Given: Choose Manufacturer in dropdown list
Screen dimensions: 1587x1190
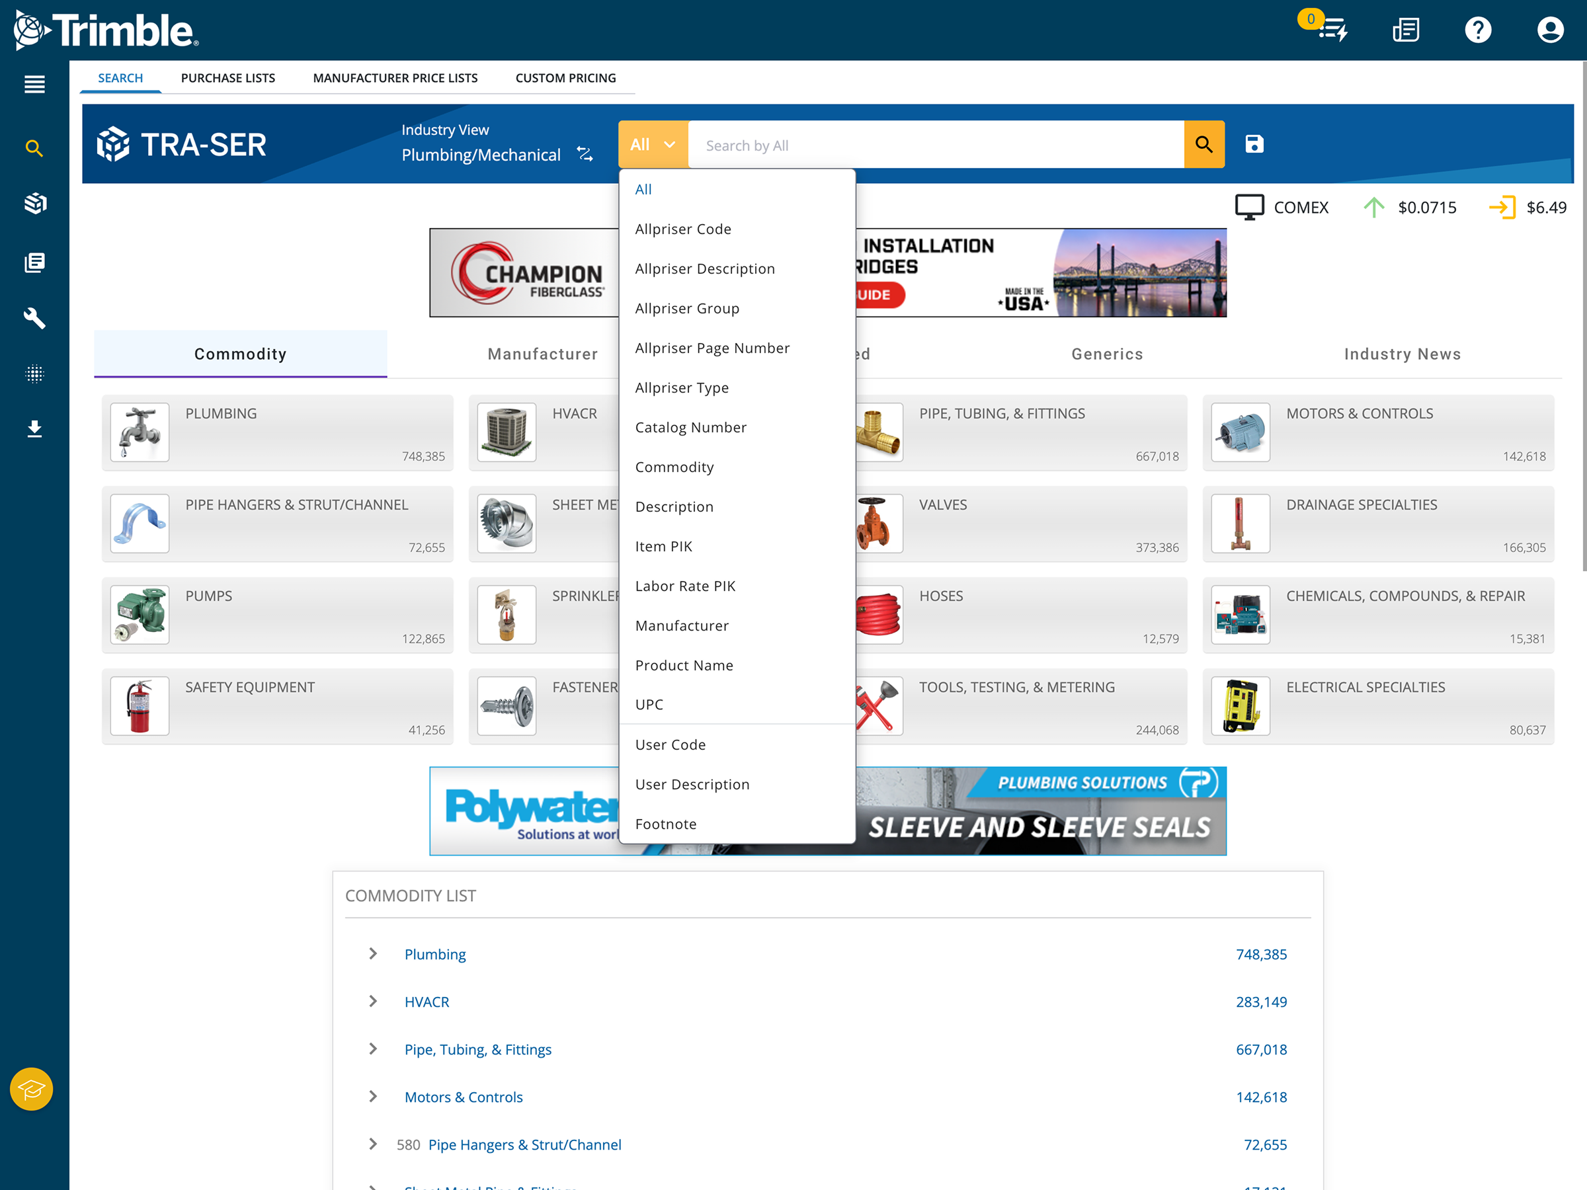Looking at the screenshot, I should pyautogui.click(x=737, y=625).
